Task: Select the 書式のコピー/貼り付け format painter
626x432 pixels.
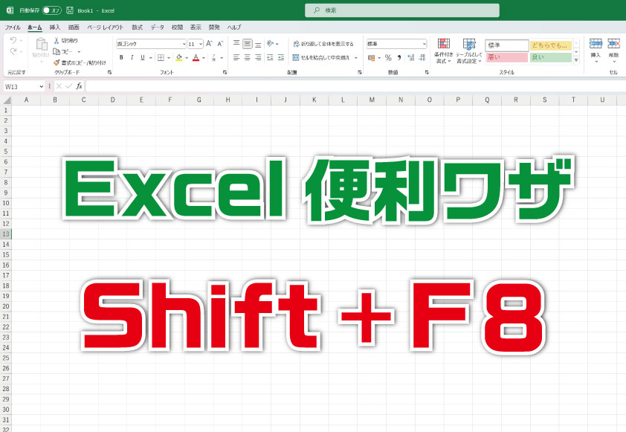Action: (x=80, y=62)
